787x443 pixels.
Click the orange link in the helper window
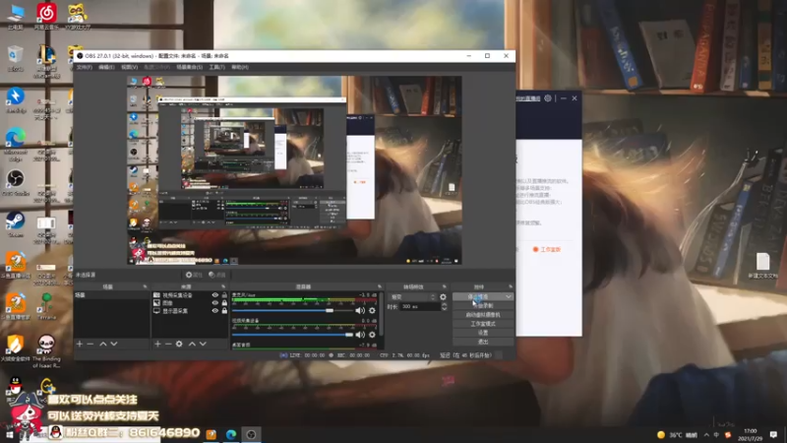[x=547, y=250]
